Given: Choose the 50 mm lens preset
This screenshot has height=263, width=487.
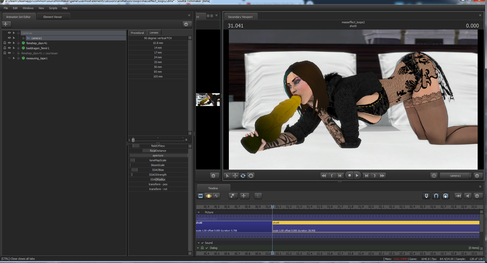Looking at the screenshot, I should pos(158,67).
